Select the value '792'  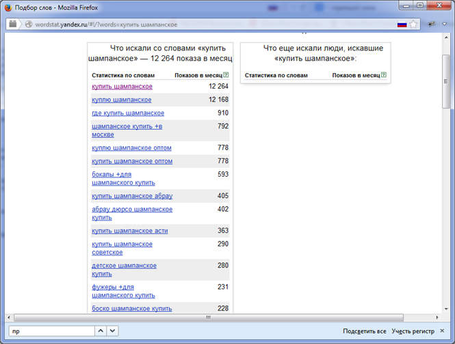[x=223, y=126]
